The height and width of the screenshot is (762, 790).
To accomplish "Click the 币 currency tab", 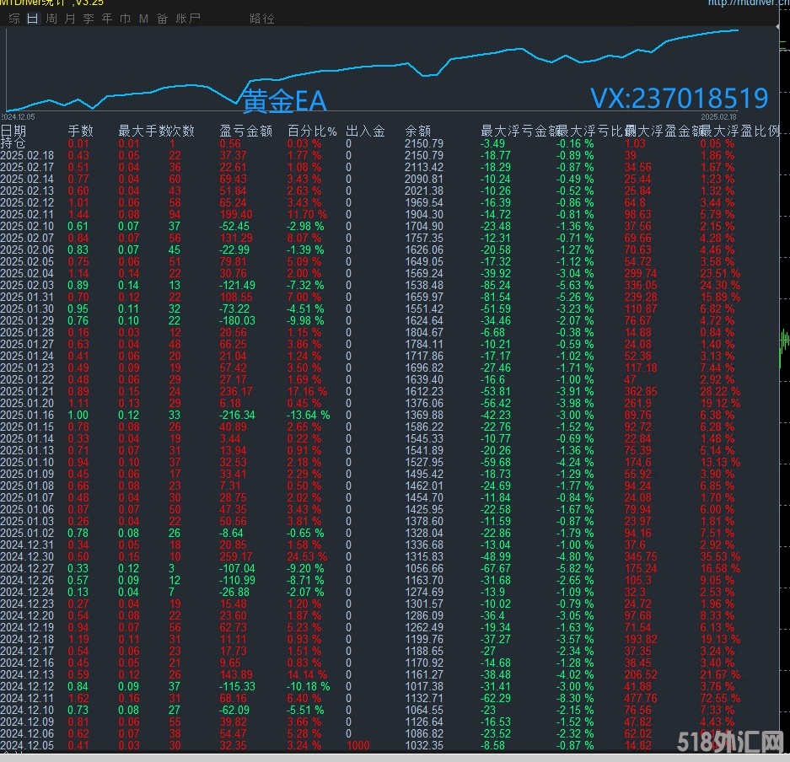I will (125, 19).
